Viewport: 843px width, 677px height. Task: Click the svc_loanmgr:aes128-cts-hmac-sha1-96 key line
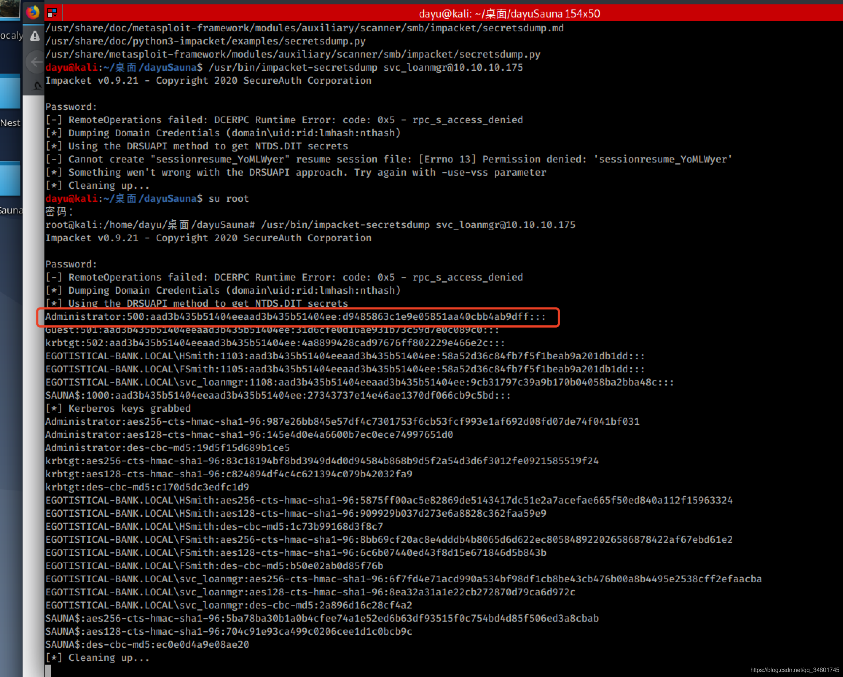[310, 592]
